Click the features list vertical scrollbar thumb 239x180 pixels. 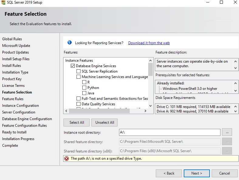150,69
